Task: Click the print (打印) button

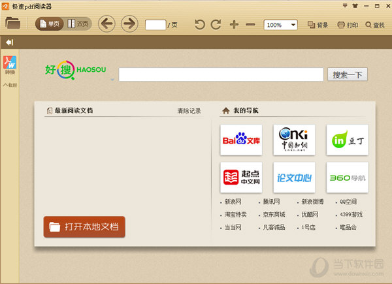Action: coord(348,25)
